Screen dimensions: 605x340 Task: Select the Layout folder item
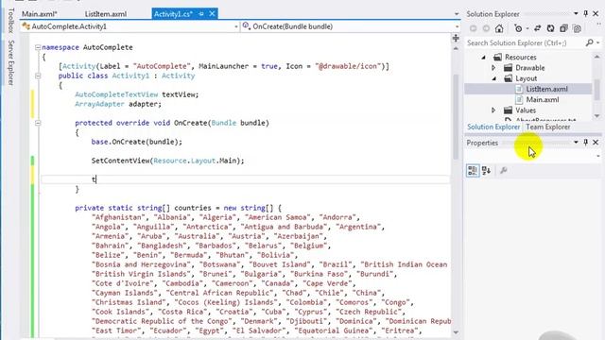(526, 78)
